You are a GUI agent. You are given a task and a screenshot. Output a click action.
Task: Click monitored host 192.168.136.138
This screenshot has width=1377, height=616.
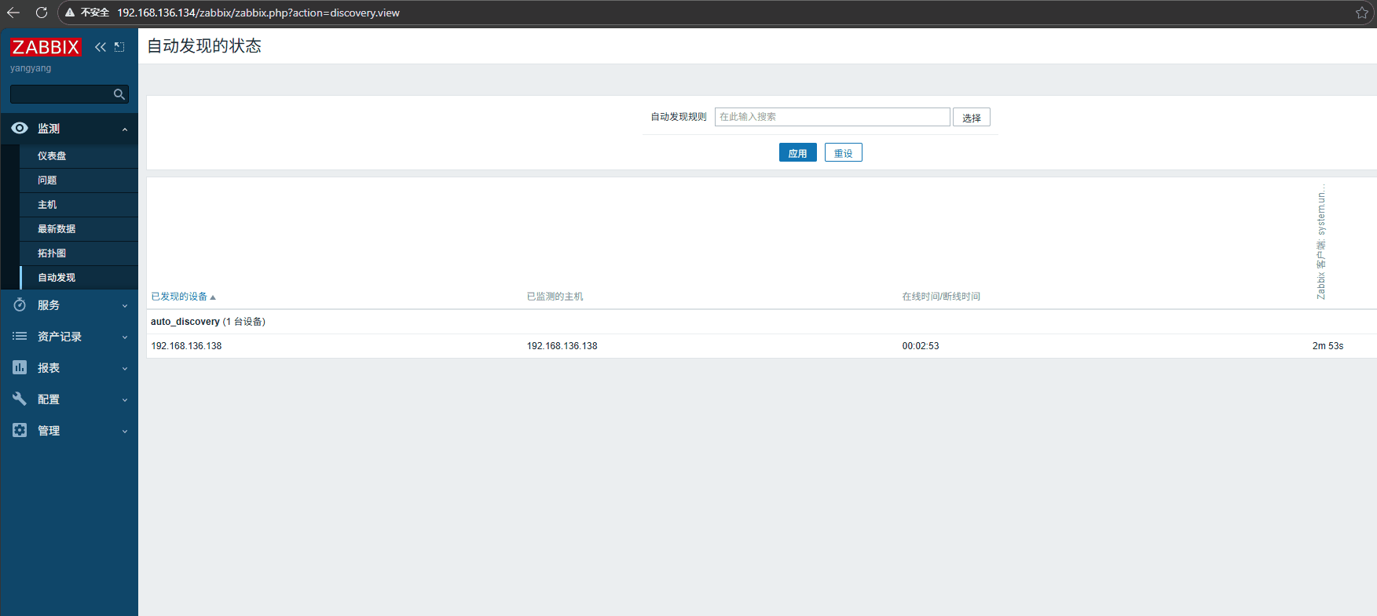pos(562,346)
